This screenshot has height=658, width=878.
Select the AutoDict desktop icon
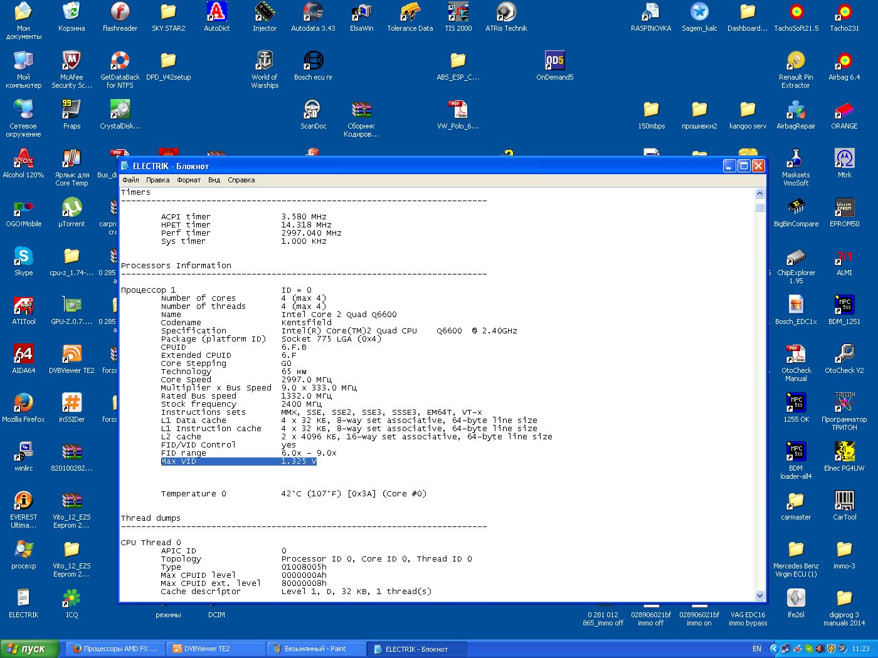coord(216,17)
